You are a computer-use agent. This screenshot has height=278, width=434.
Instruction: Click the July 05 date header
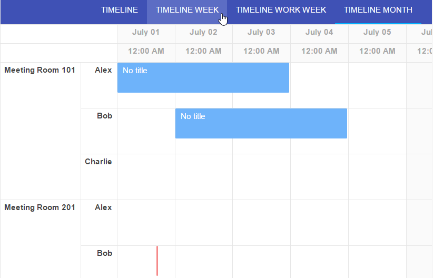(x=377, y=32)
